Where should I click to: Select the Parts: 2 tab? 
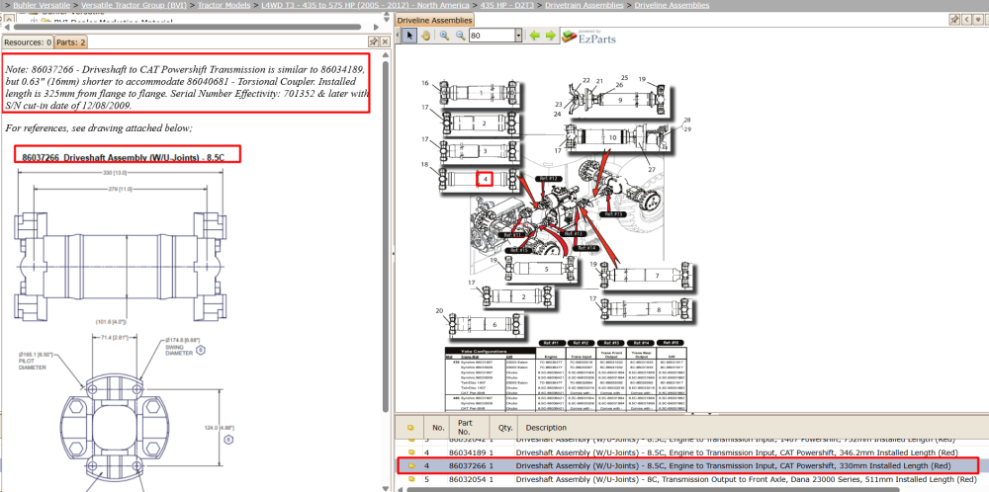pos(70,42)
